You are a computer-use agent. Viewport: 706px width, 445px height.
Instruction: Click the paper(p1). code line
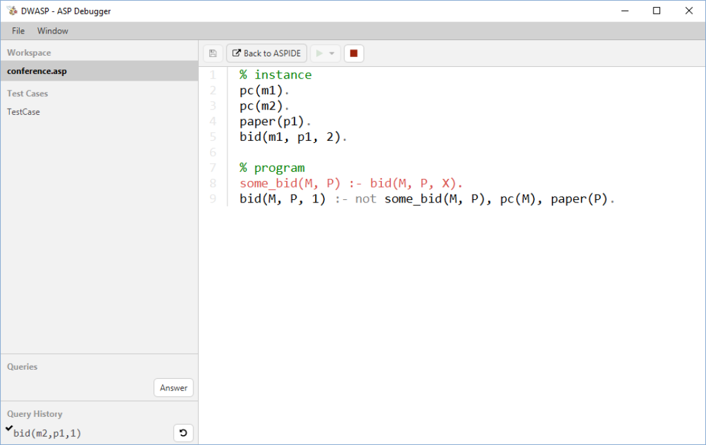tap(275, 121)
